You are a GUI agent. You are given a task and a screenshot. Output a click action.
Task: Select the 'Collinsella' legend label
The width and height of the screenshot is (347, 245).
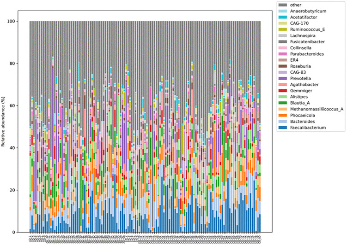click(300, 48)
